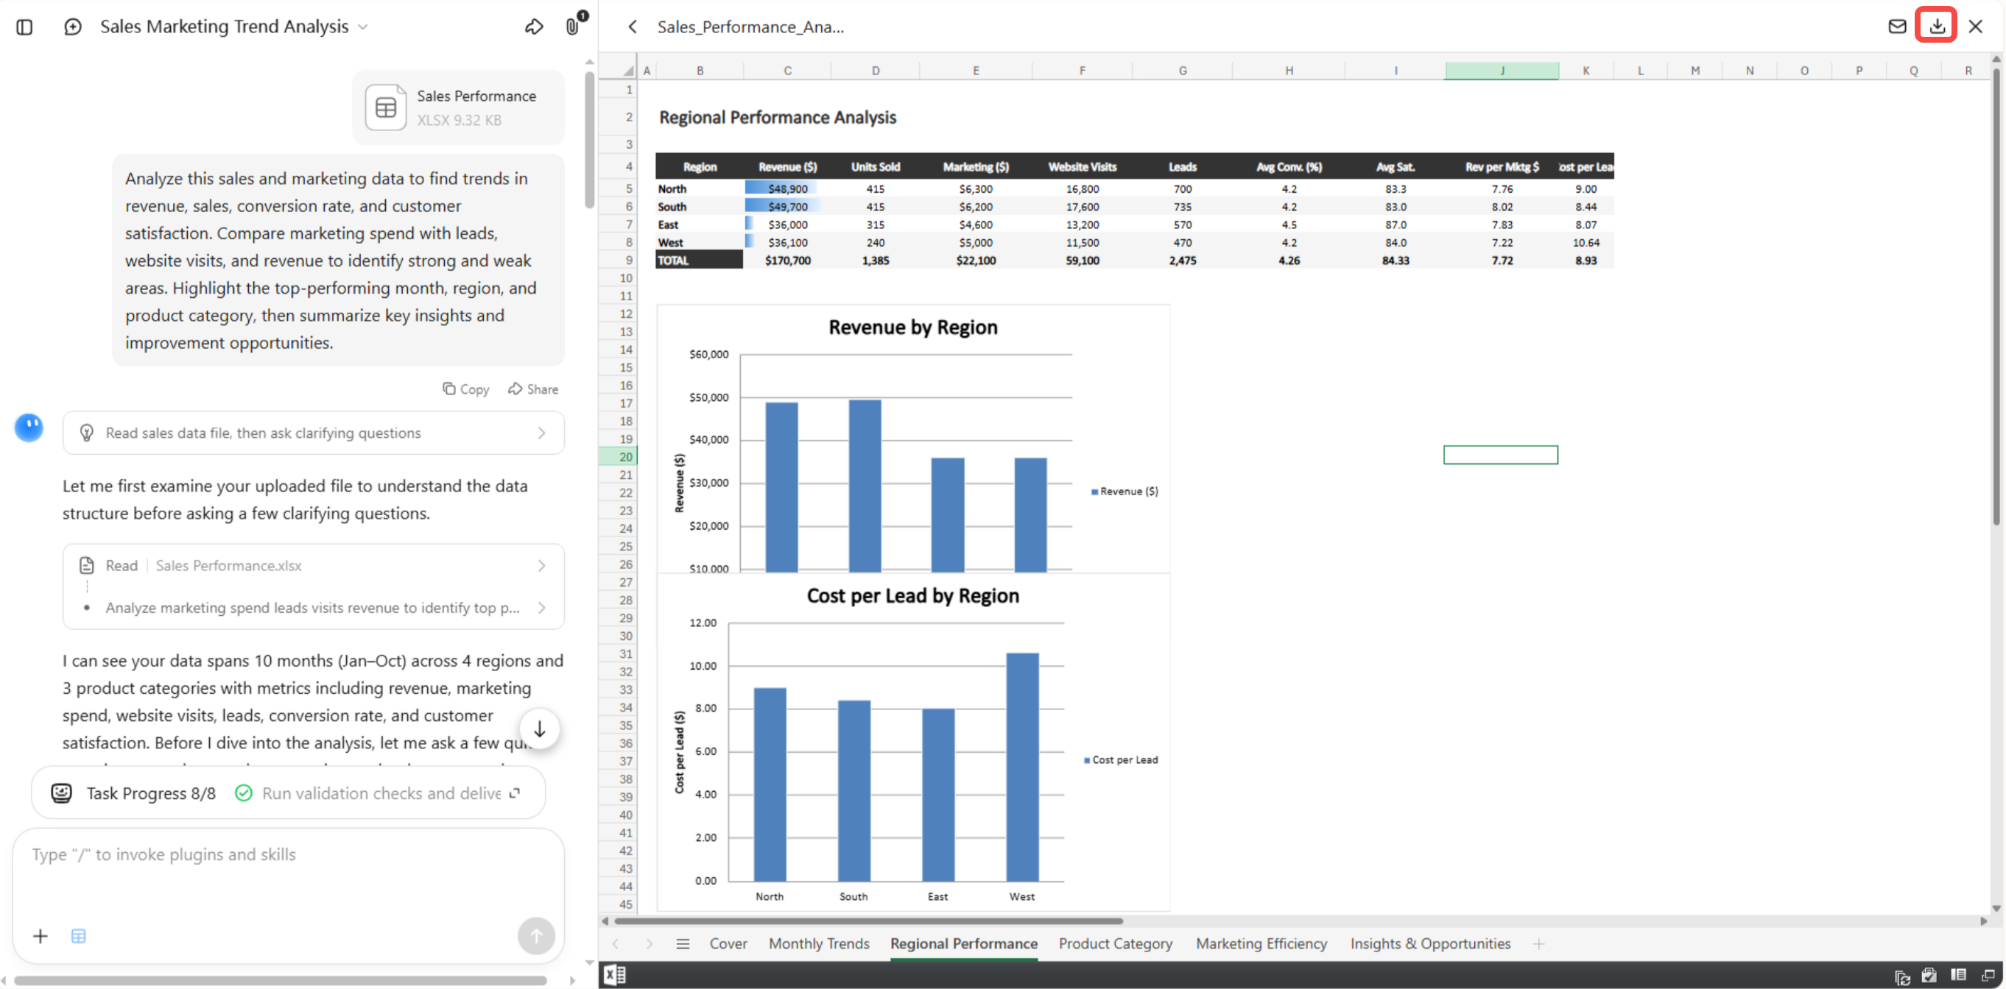The width and height of the screenshot is (2006, 989).
Task: Click the second icon of the status bar's right-hand group
Action: coord(1929,975)
